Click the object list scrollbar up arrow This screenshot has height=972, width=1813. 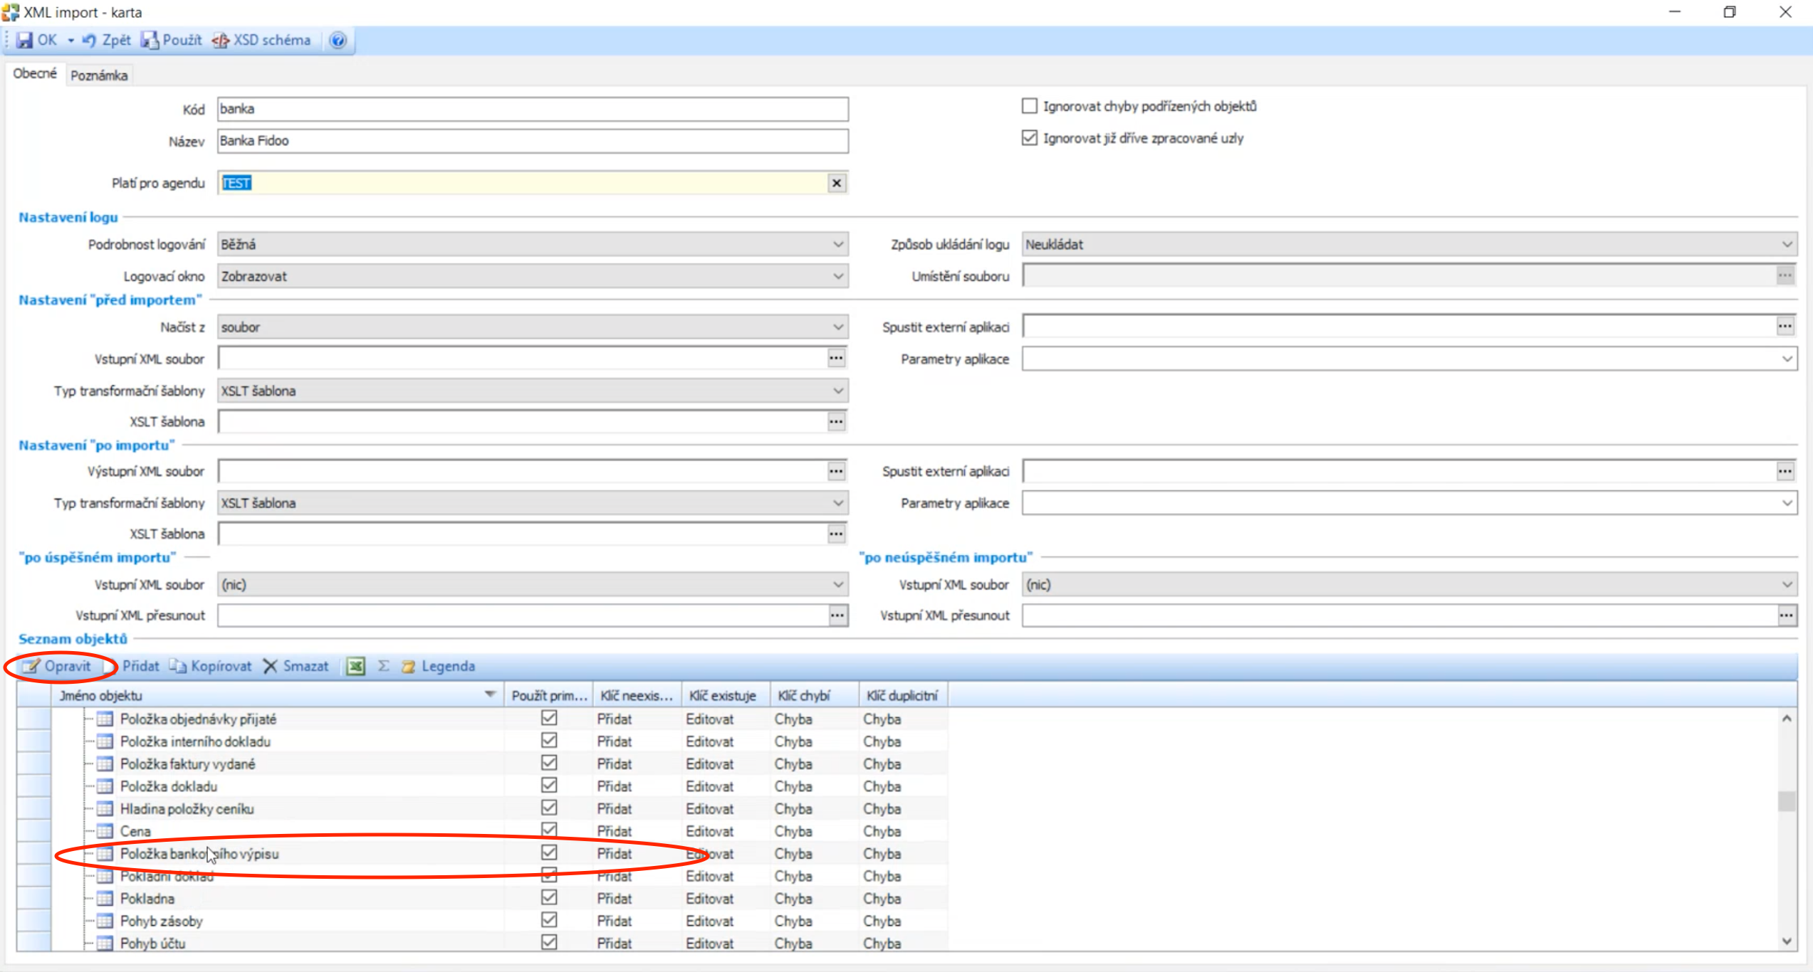pyautogui.click(x=1787, y=719)
